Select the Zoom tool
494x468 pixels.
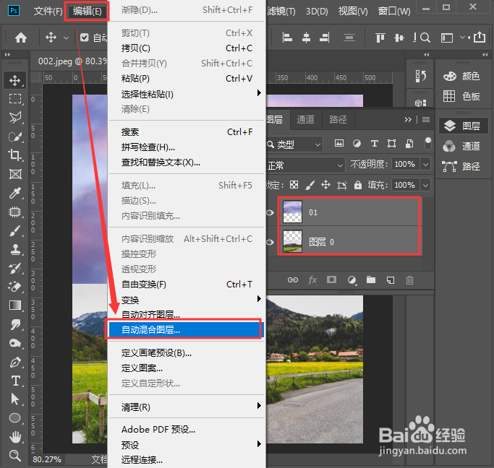click(14, 455)
